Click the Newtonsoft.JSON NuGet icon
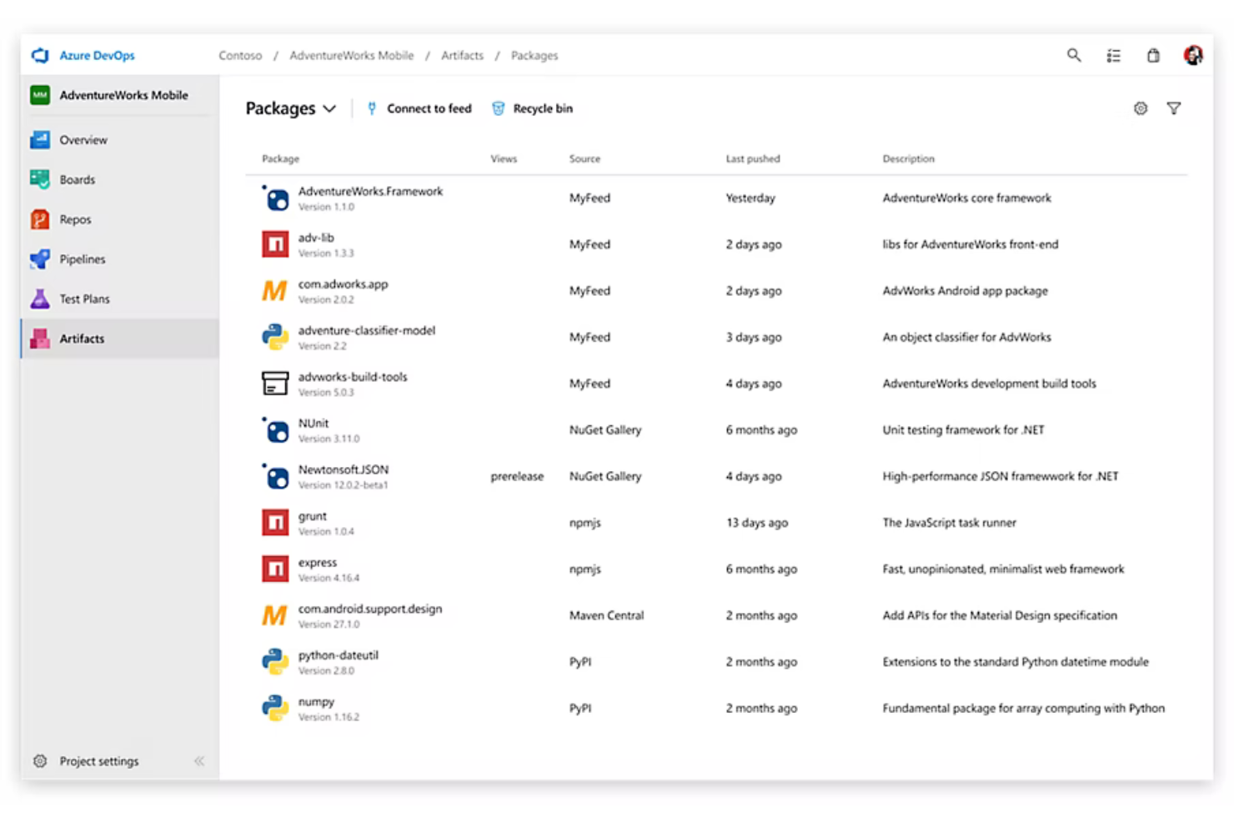Screen dimensions: 1234x823 [x=275, y=477]
